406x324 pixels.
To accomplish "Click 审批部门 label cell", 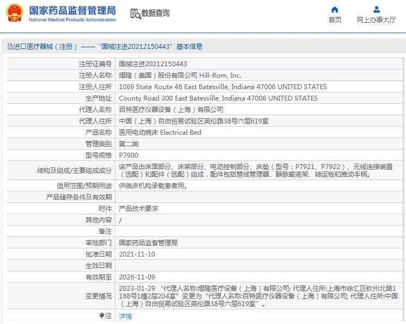I will pyautogui.click(x=61, y=242).
